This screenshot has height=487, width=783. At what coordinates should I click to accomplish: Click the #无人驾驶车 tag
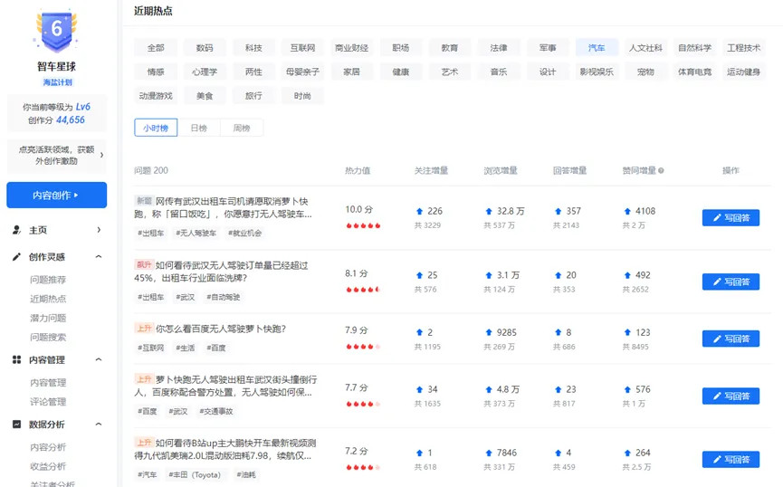pyautogui.click(x=196, y=234)
